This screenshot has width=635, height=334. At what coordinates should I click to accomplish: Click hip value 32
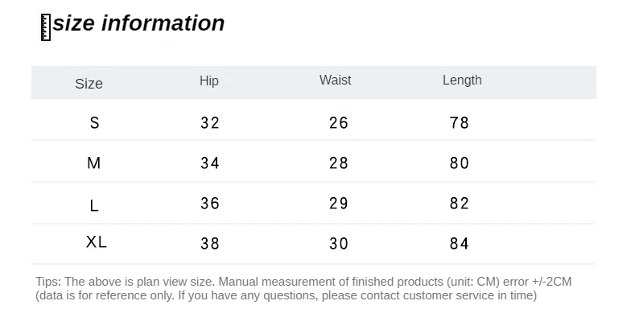coord(210,123)
